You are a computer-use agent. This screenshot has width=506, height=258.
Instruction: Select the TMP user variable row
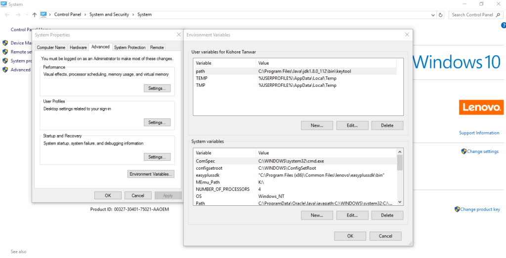pos(295,85)
